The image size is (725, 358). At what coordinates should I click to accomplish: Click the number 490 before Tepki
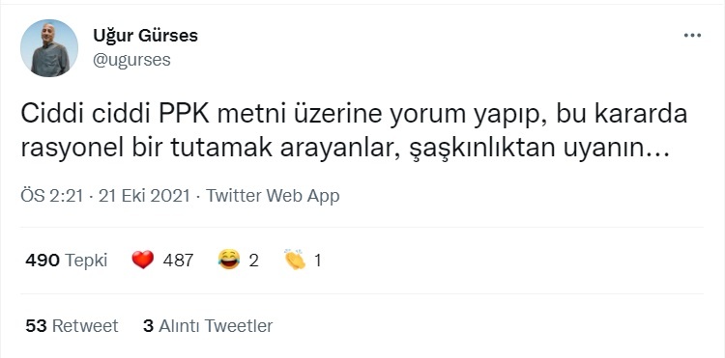[x=43, y=261]
